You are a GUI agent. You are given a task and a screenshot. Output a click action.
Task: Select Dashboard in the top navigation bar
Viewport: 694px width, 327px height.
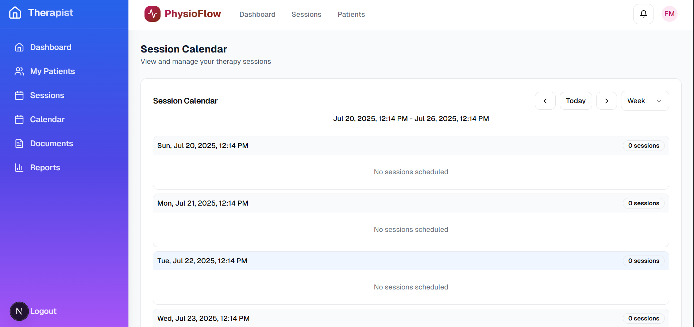click(257, 14)
